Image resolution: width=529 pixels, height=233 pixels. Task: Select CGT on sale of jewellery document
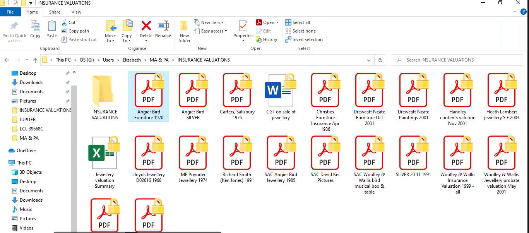pos(281,97)
